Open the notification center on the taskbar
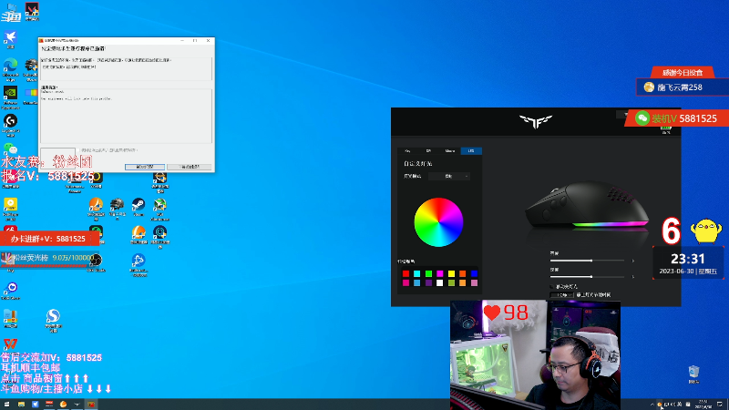 click(720, 405)
